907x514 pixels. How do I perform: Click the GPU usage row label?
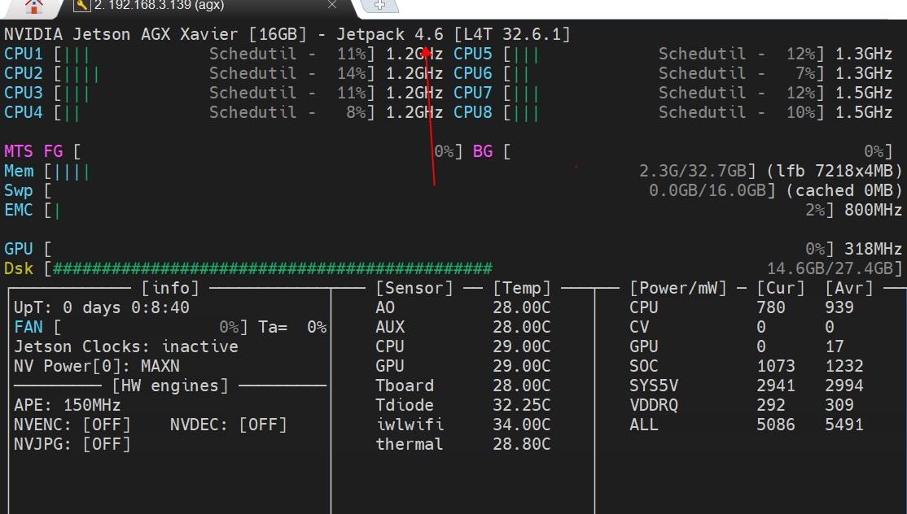[19, 249]
